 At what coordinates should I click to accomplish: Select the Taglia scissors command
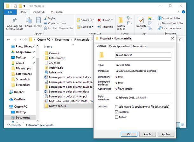[50, 18]
